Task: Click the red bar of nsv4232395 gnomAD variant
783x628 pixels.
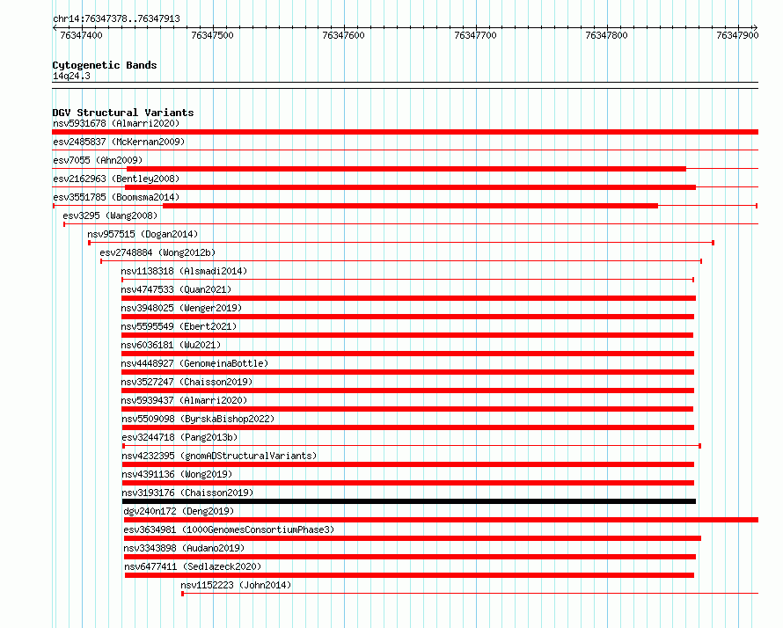Action: [408, 464]
